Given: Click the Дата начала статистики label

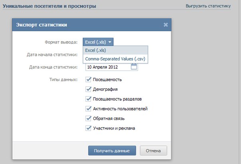Looking at the screenshot, I should point(52,54).
